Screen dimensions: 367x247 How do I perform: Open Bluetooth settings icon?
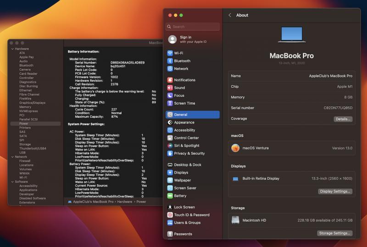(170, 61)
